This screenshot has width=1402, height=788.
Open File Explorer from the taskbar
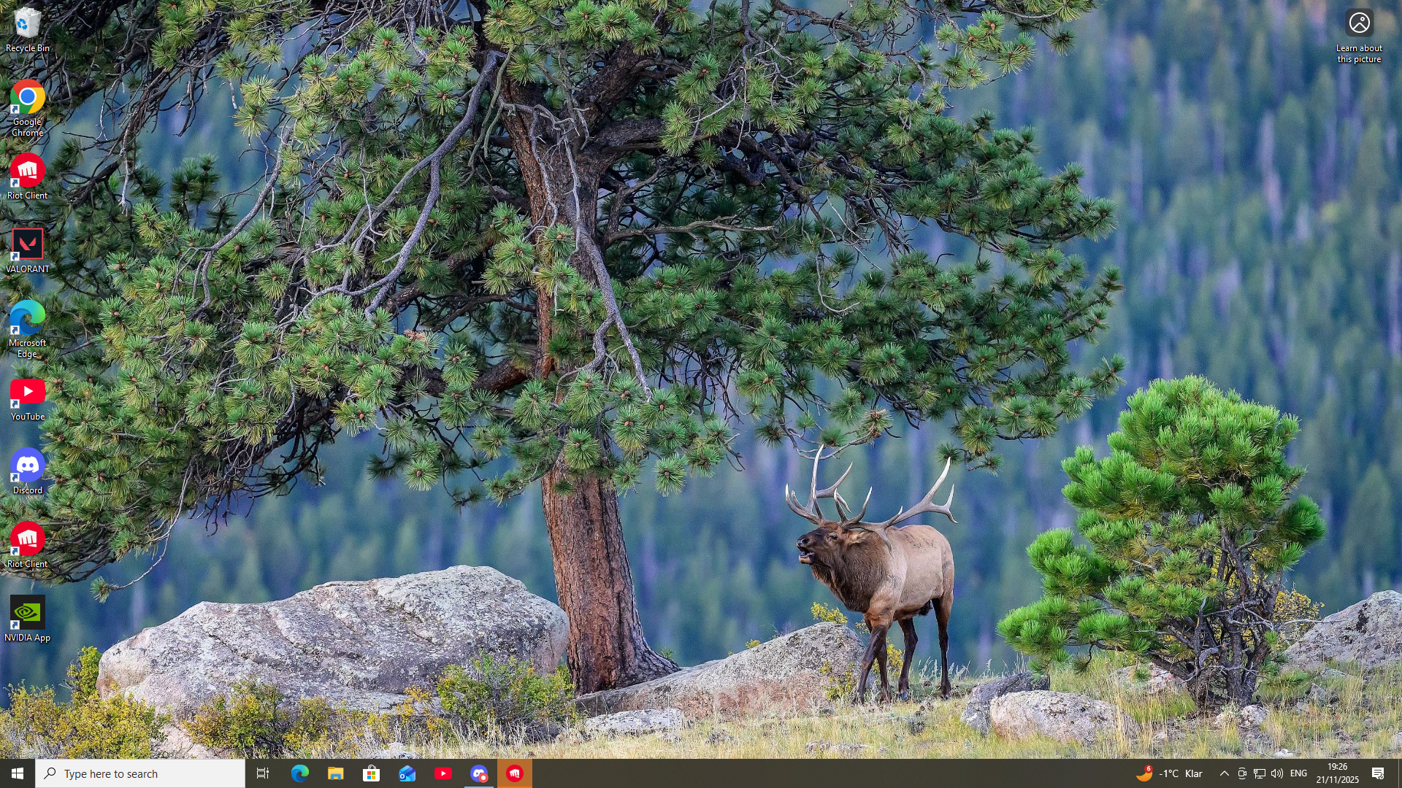tap(335, 773)
